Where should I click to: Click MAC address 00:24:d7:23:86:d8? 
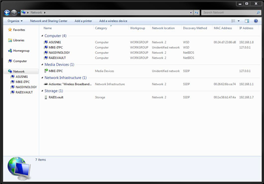(x=225, y=42)
